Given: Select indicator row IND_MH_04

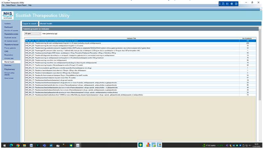Looking at the screenshot, I should point(140,48).
